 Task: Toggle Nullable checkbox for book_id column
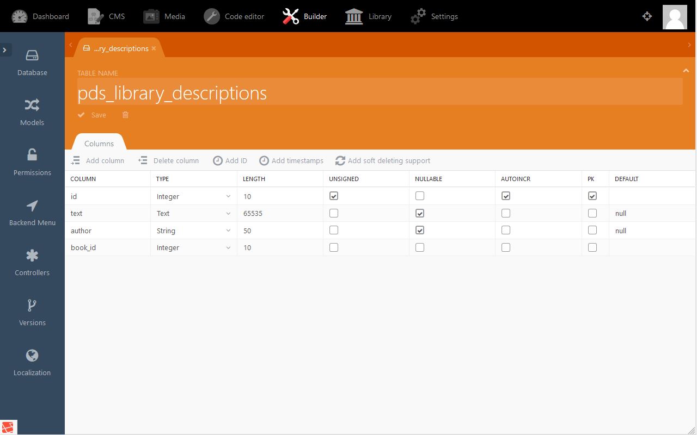(420, 247)
